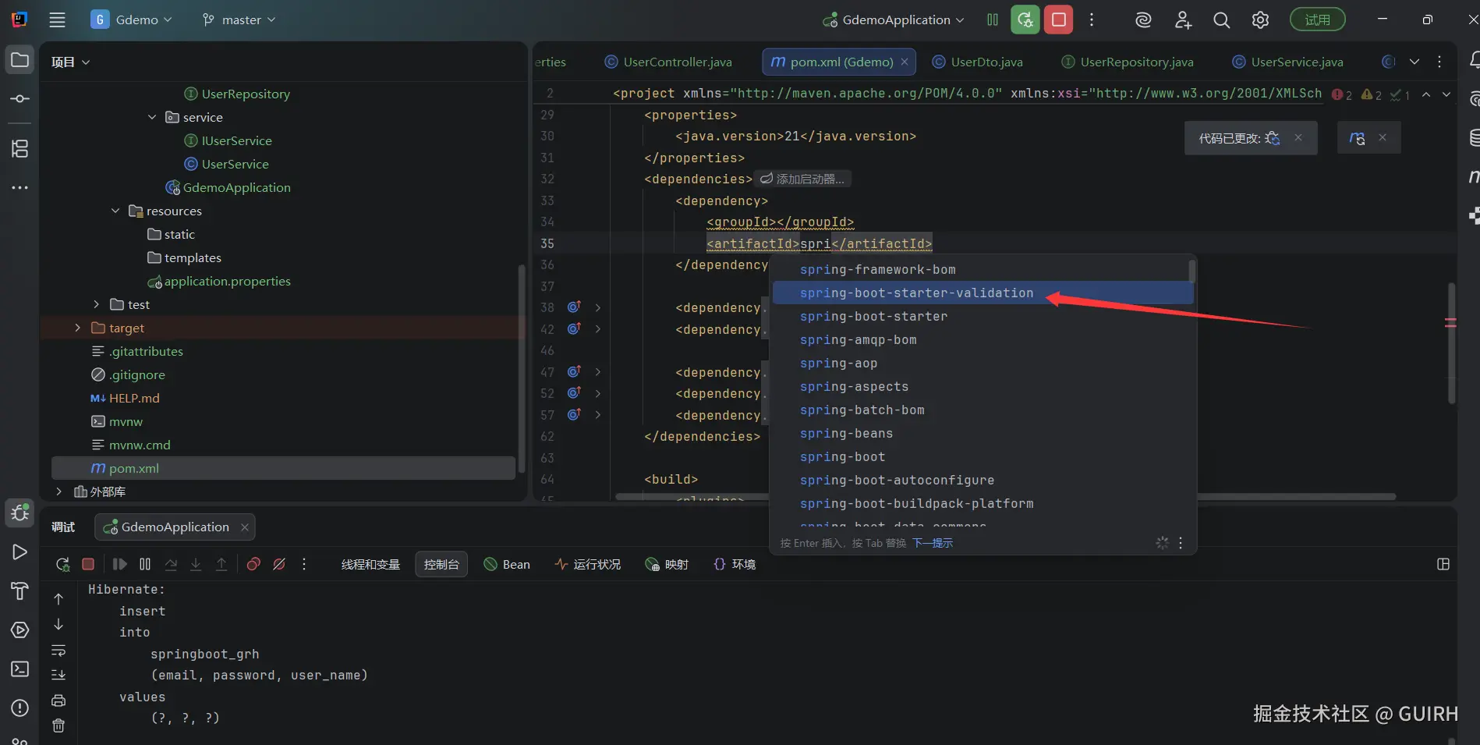Open the Code With Me menu
The width and height of the screenshot is (1480, 745).
click(x=1183, y=20)
